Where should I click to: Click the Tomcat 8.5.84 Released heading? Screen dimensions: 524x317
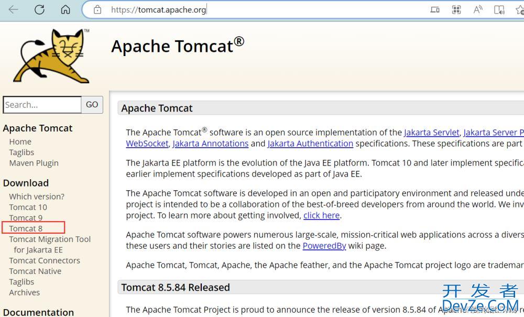pos(176,288)
